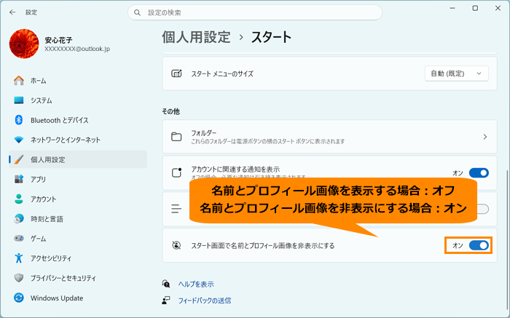The image size is (510, 318).
Task: Click the Bluetooth icon in sidebar
Action: coord(19,120)
